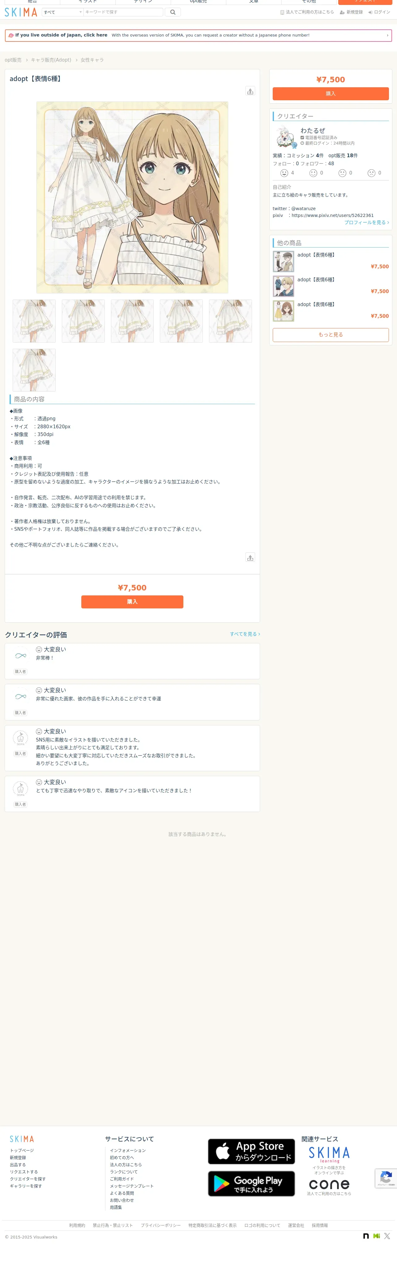The width and height of the screenshot is (397, 1262).
Task: Click reviewer avatar on 非常に優れた画家 review
Action: pyautogui.click(x=20, y=697)
